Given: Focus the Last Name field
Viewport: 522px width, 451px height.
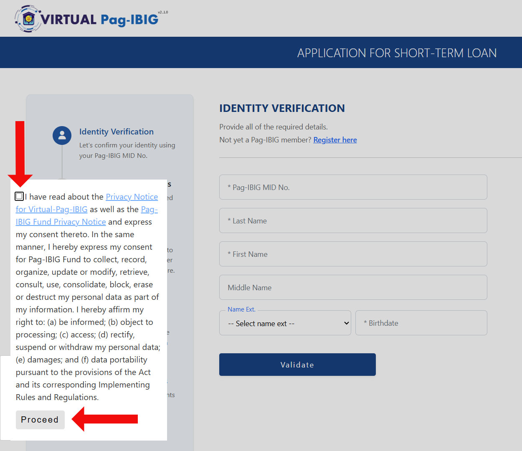Looking at the screenshot, I should [353, 220].
